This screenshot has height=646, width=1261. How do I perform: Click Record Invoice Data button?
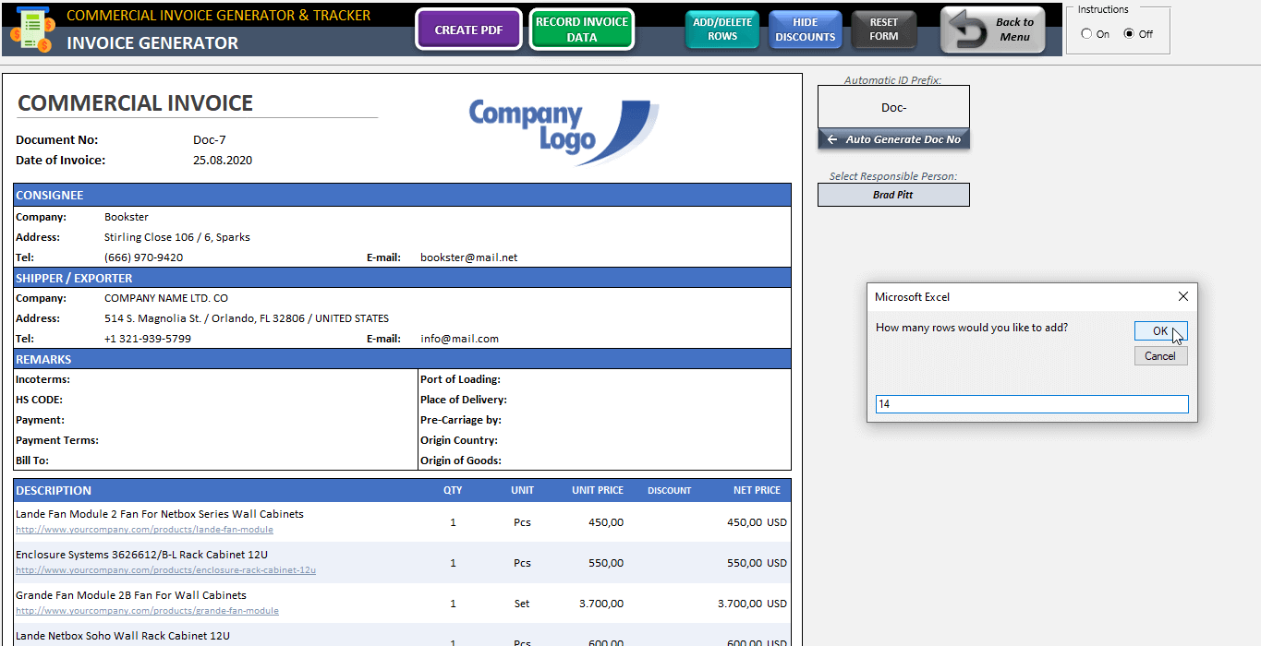click(581, 30)
